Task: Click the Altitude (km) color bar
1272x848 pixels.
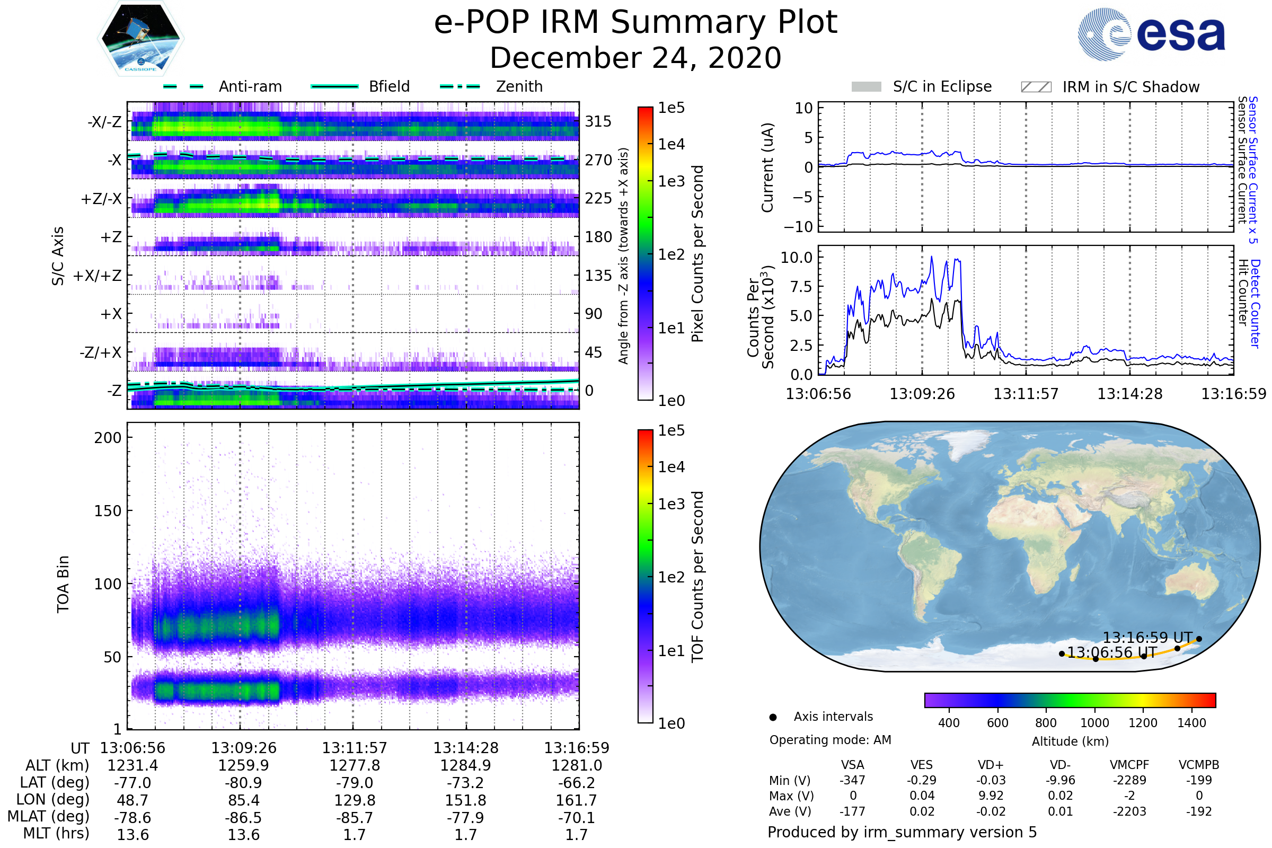Action: (1070, 700)
